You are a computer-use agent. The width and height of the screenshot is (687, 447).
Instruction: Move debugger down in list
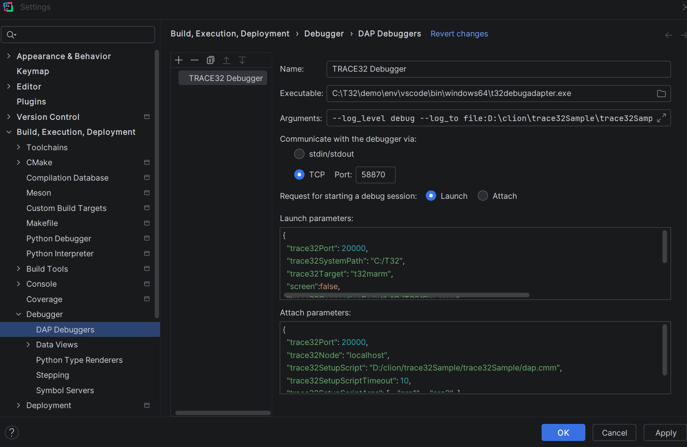pyautogui.click(x=242, y=60)
